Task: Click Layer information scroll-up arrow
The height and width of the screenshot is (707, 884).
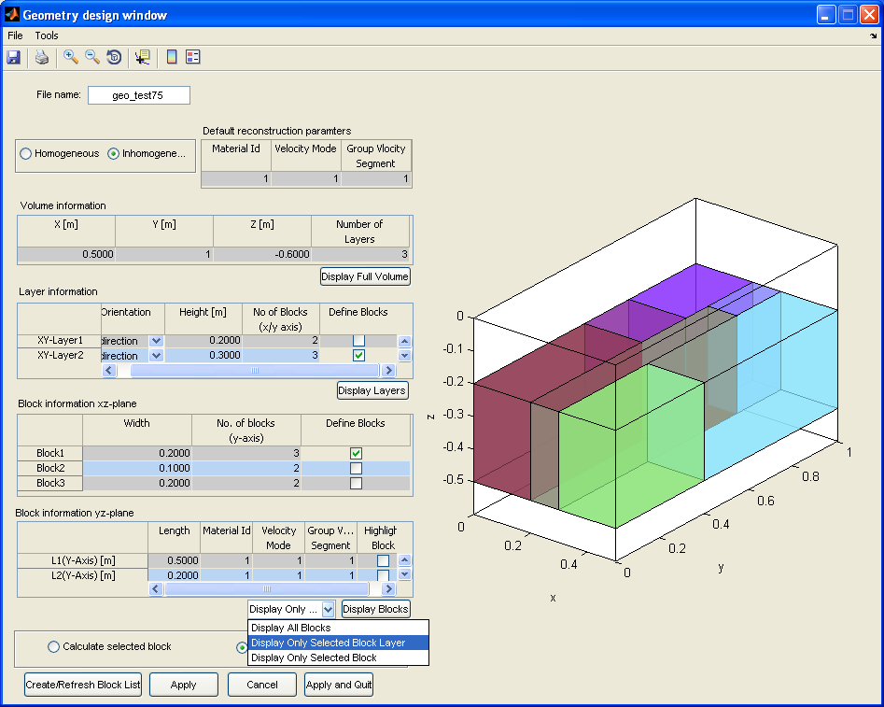Action: [x=404, y=341]
